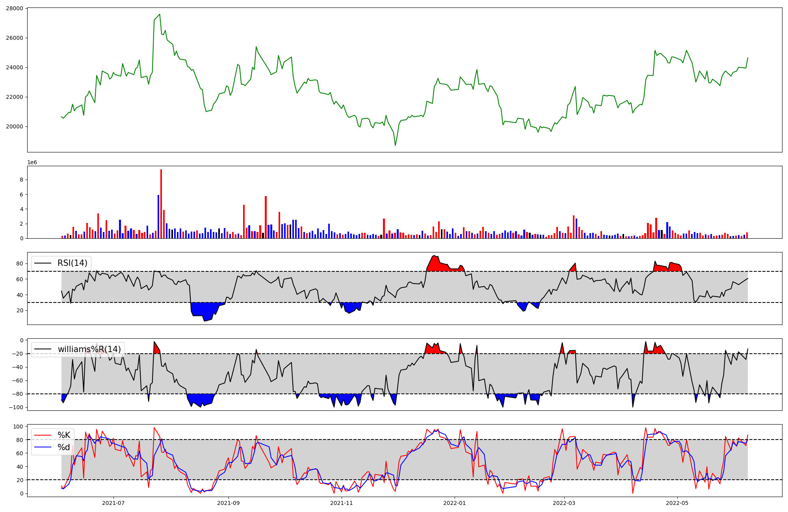Click the 28000 price axis label

15,8
